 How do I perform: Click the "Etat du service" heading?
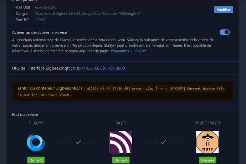click(x=25, y=114)
